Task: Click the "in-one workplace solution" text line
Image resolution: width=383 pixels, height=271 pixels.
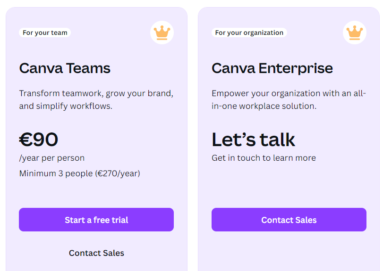Action: point(264,106)
